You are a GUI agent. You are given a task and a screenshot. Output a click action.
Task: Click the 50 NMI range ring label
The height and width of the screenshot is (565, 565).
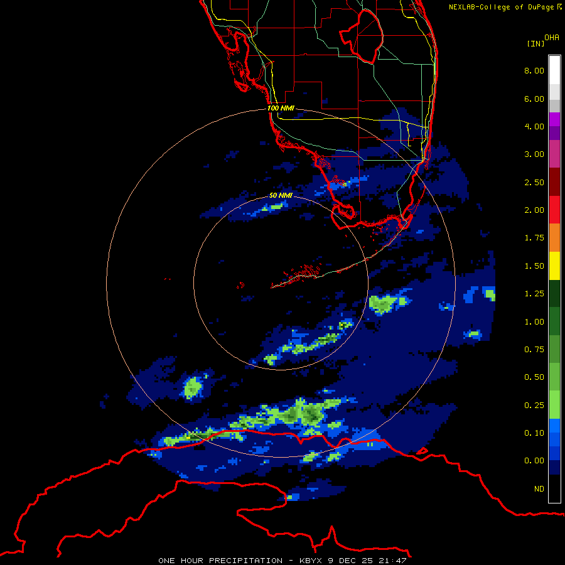click(x=281, y=195)
